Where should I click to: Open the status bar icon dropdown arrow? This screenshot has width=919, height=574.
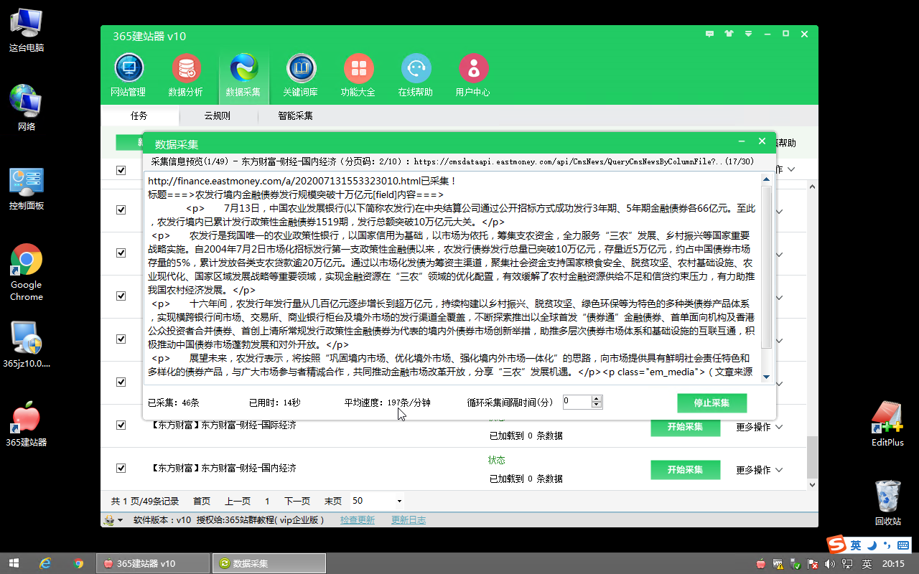[121, 520]
